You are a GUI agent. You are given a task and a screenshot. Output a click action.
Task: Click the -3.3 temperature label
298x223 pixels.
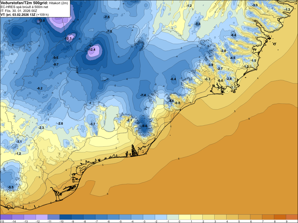click(255, 5)
